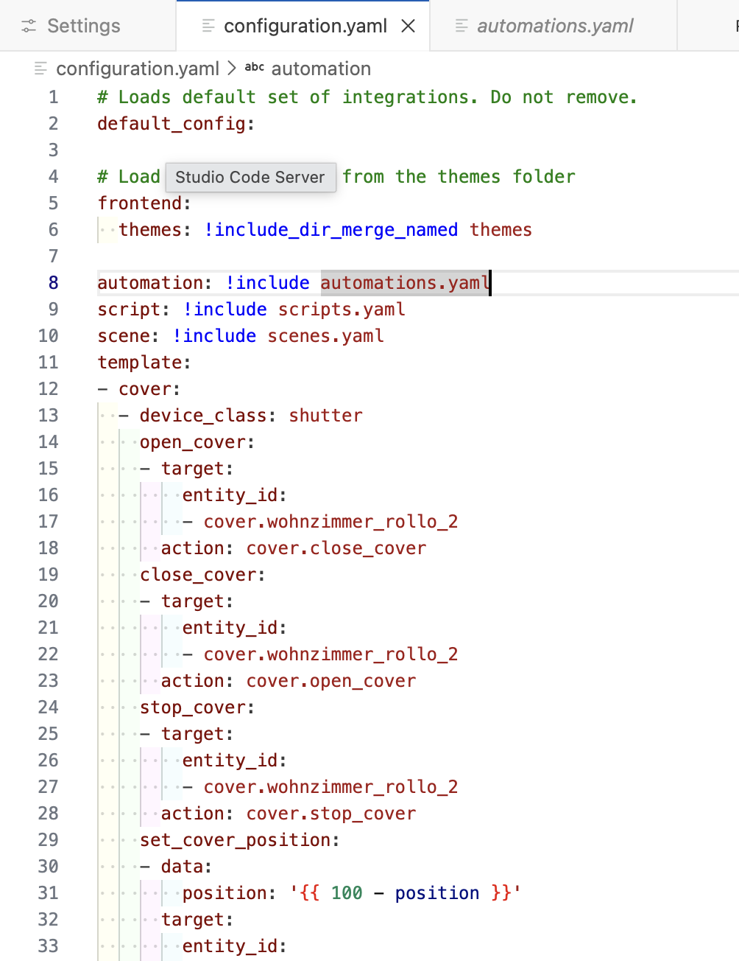This screenshot has height=961, width=739.
Task: Close the configuration.yaml tab
Action: click(408, 27)
